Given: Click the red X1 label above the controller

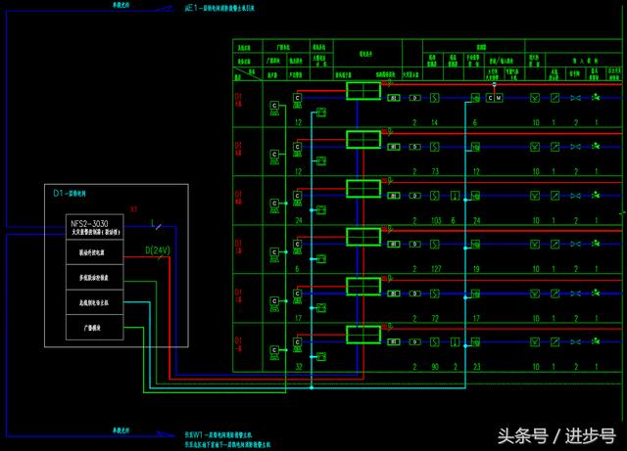Looking at the screenshot, I should [x=133, y=209].
